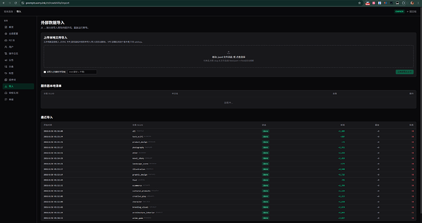The image size is (422, 223).
Task: Click the red first extension icon in the toolbar
Action: coord(368,3)
